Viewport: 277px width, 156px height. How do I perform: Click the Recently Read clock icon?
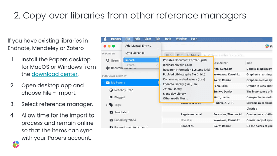coord(111,90)
